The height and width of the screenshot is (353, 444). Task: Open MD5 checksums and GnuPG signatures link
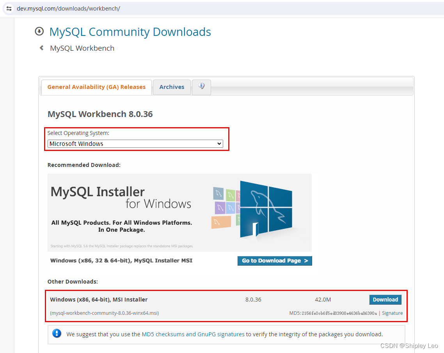[193, 334]
